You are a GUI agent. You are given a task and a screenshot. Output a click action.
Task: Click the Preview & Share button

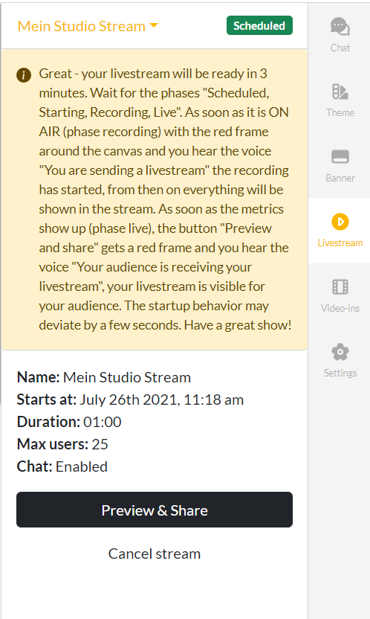pos(155,510)
